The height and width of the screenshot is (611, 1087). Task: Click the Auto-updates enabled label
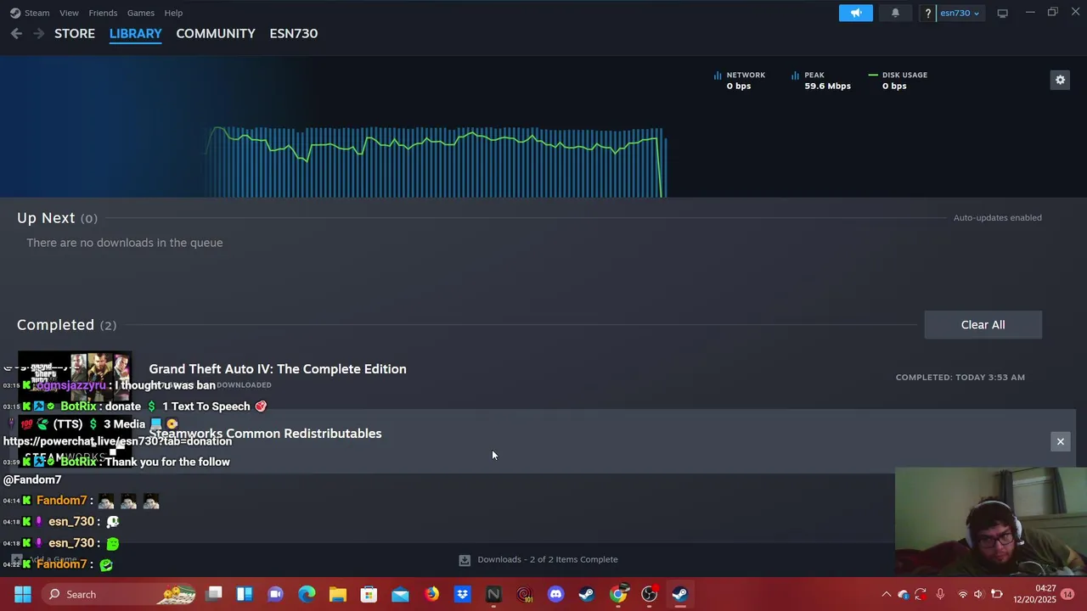tap(997, 218)
